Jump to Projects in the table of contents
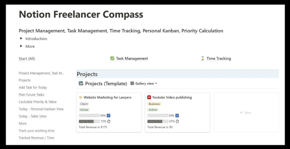The image size is (290, 149). (24, 80)
